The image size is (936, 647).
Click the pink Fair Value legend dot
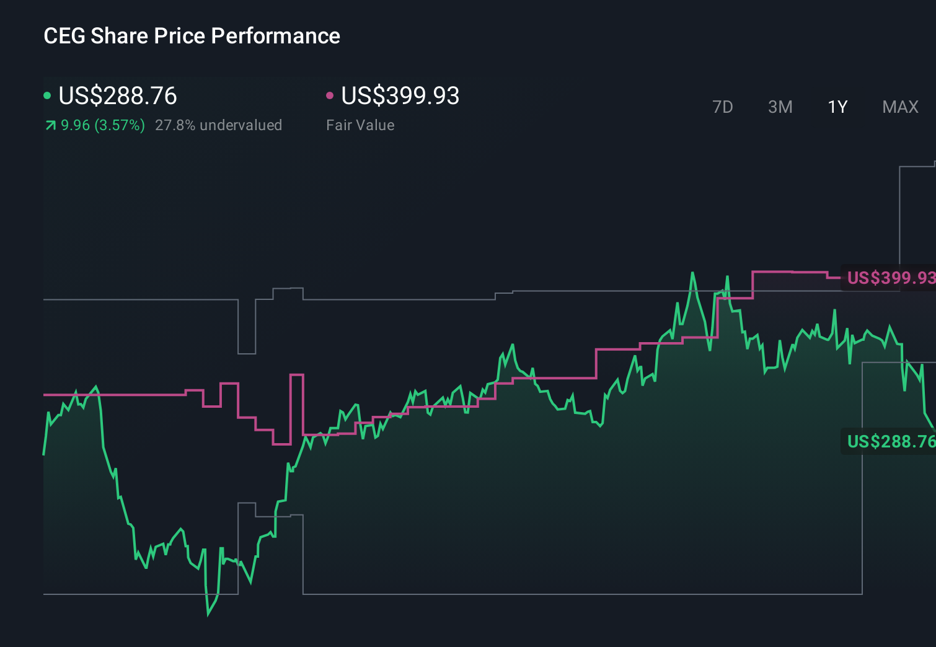coord(330,95)
